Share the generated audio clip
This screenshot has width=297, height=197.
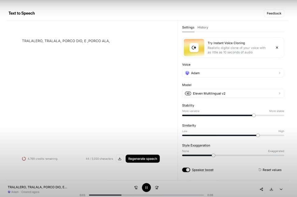(261, 189)
